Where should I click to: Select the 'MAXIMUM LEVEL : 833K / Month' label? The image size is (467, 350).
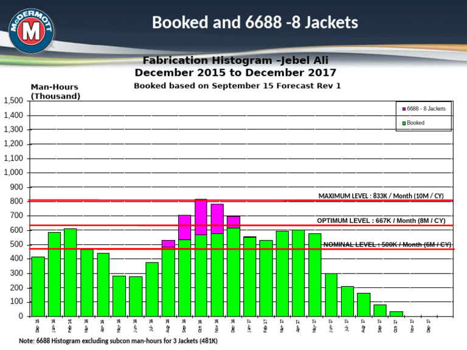pos(381,196)
